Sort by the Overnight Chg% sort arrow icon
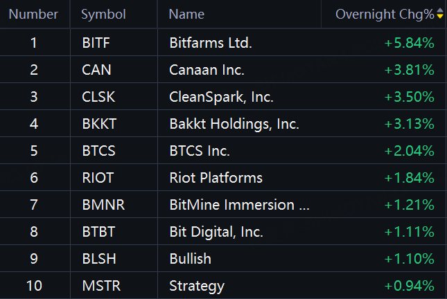 pos(440,13)
